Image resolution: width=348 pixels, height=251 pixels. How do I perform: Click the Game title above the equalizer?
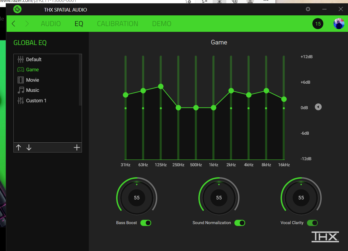click(219, 42)
